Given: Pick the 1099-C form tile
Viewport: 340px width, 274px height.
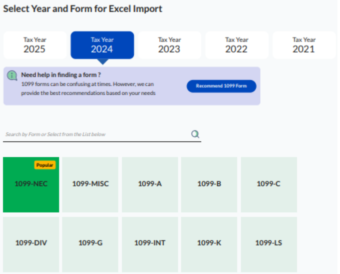Looking at the screenshot, I should (x=268, y=185).
